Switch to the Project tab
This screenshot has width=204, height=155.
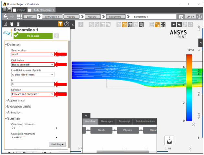pos(19,10)
